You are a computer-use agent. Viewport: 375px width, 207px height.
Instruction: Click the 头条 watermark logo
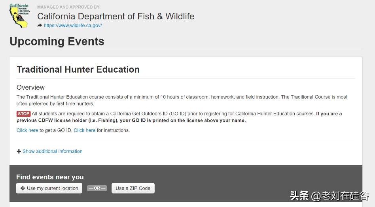[299, 196]
